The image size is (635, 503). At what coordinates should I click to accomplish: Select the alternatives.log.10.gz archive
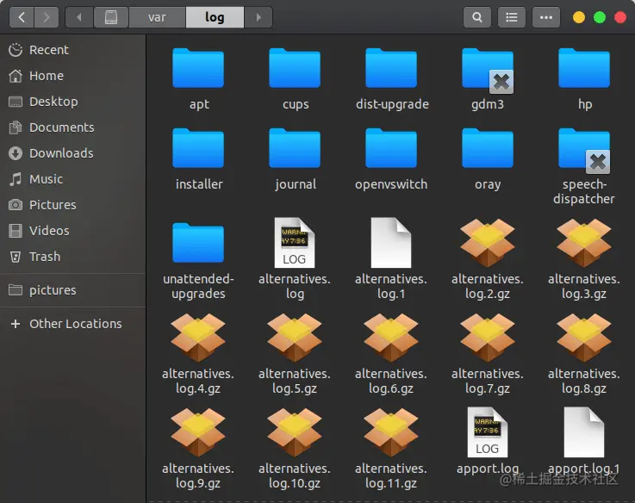pyautogui.click(x=295, y=449)
